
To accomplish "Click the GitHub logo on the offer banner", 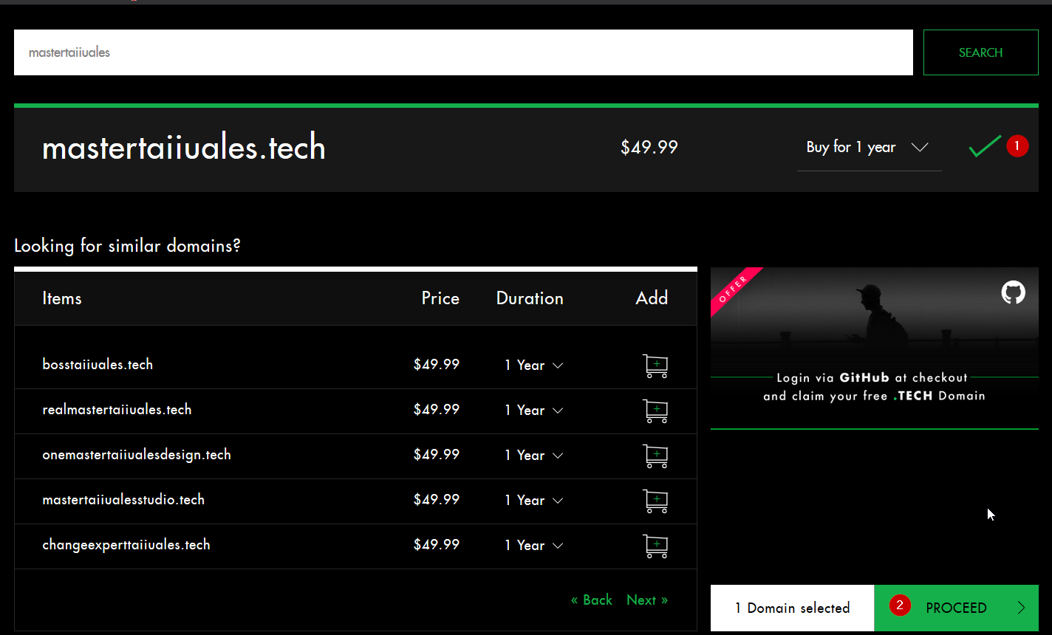I will pos(1013,292).
